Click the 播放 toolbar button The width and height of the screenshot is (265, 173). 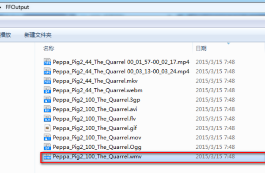tap(5, 35)
